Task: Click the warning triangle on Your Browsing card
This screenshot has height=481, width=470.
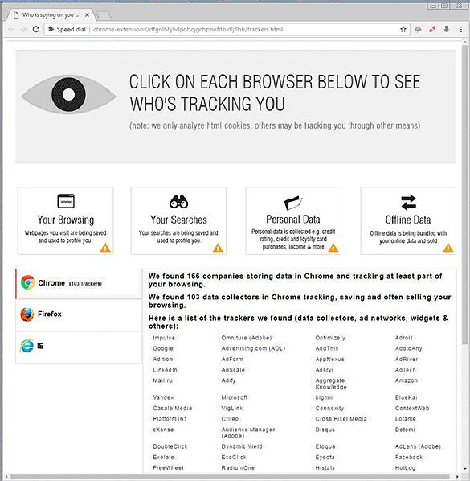Action: click(x=105, y=248)
